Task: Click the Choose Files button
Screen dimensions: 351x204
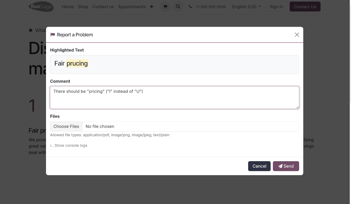Action: [66, 126]
